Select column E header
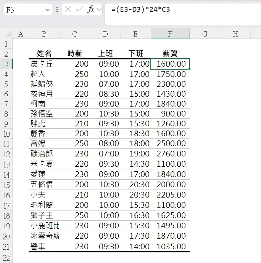Screen dimensions: 261x263 pos(135,34)
